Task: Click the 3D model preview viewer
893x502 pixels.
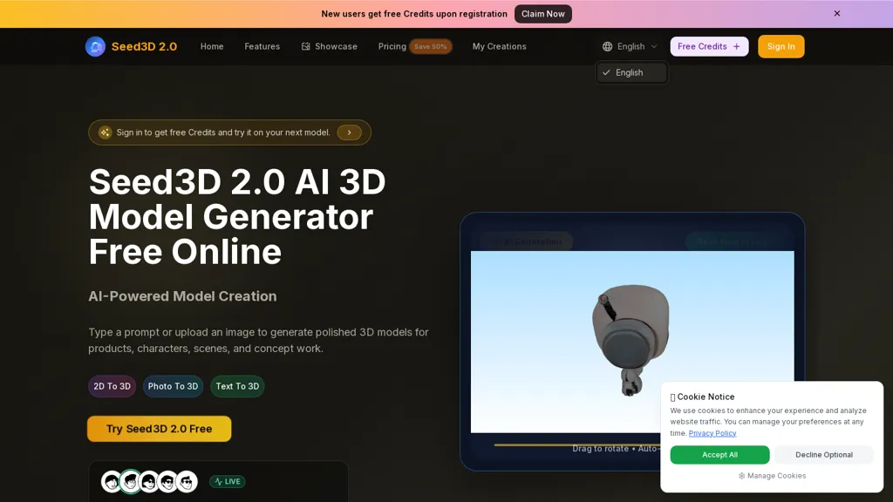Action: 632,342
